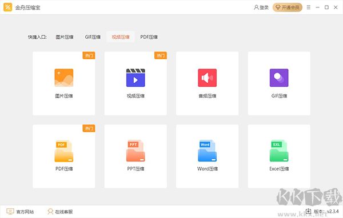Click the 在线客服 support icon
This screenshot has width=343, height=218.
coord(50,212)
